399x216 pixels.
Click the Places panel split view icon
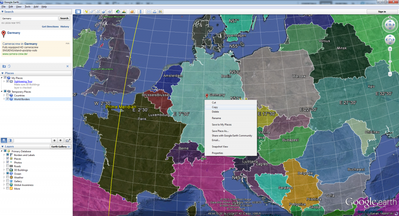coord(10,140)
